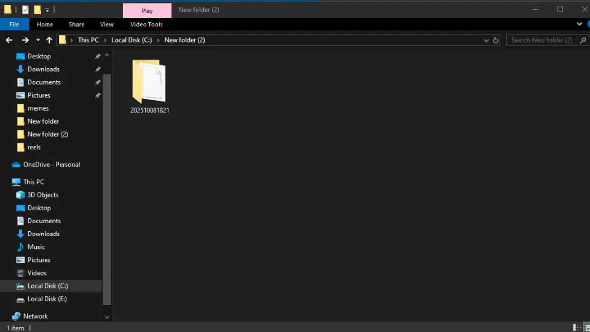Screen dimensions: 590x332
Task: Open memes folder in Quick access
Action: [x=38, y=108]
